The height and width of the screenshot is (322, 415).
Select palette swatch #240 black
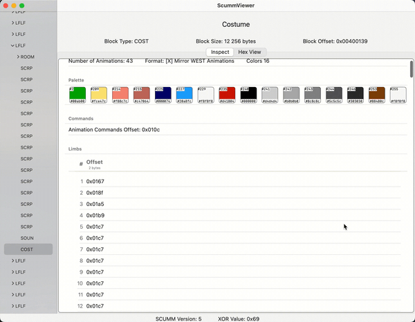(x=248, y=95)
